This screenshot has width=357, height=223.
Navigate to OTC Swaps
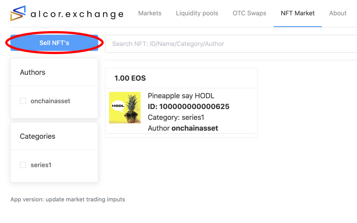click(x=249, y=13)
